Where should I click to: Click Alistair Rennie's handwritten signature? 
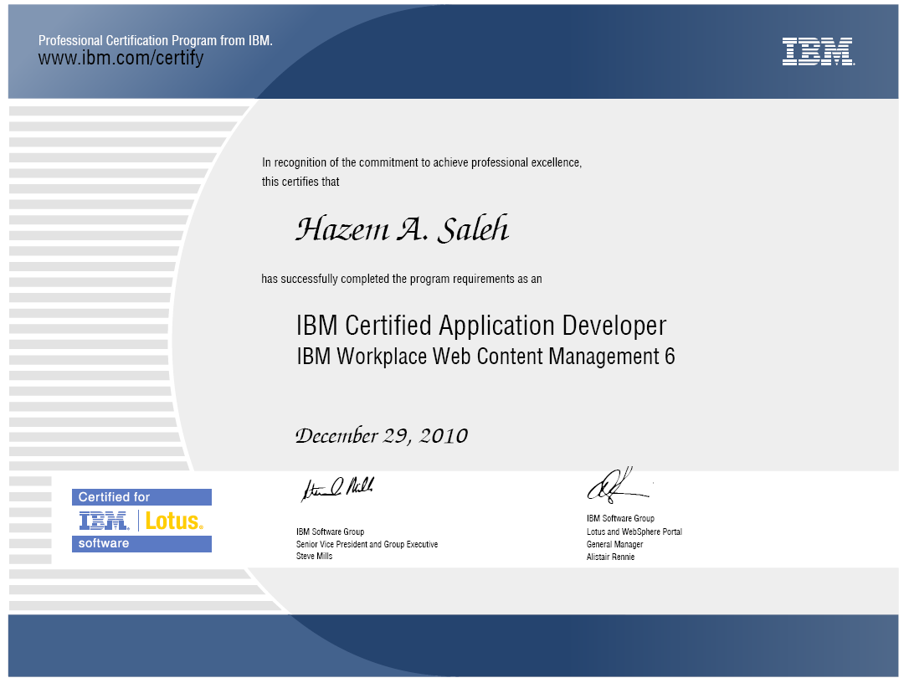[616, 484]
